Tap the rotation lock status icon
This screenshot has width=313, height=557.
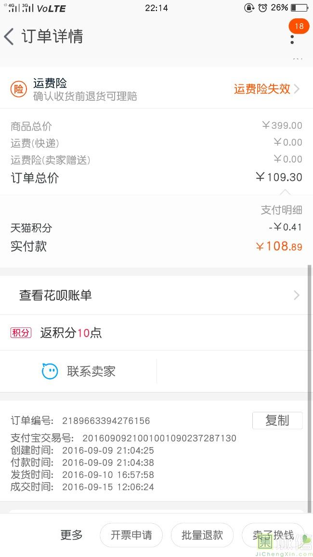[249, 8]
